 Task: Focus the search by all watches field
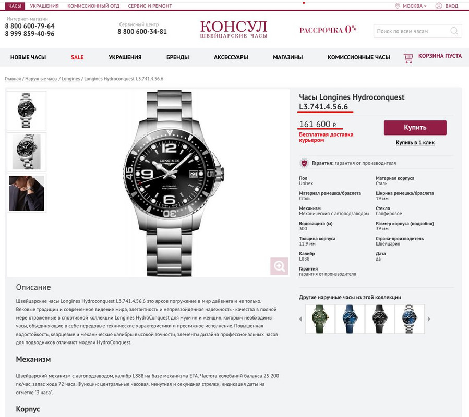pos(412,31)
